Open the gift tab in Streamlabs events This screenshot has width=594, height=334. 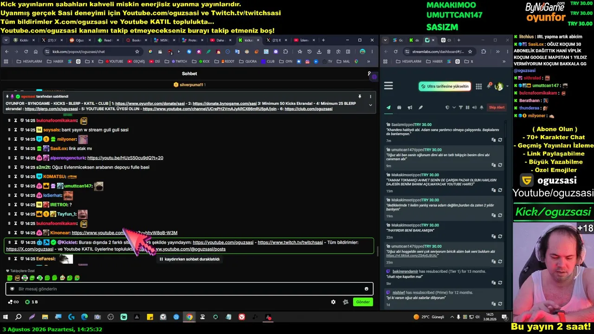click(x=399, y=108)
